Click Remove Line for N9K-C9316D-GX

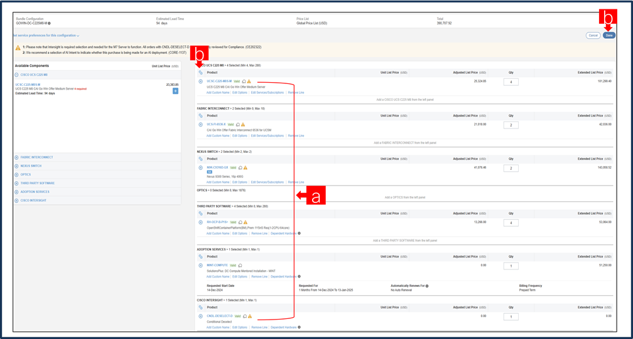(296, 182)
